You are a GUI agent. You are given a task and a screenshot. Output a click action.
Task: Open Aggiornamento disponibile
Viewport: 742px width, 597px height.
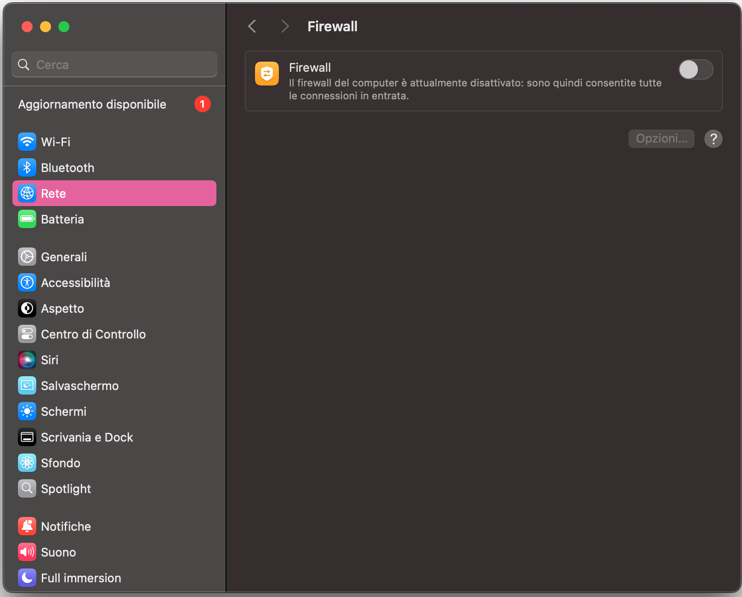(x=114, y=104)
